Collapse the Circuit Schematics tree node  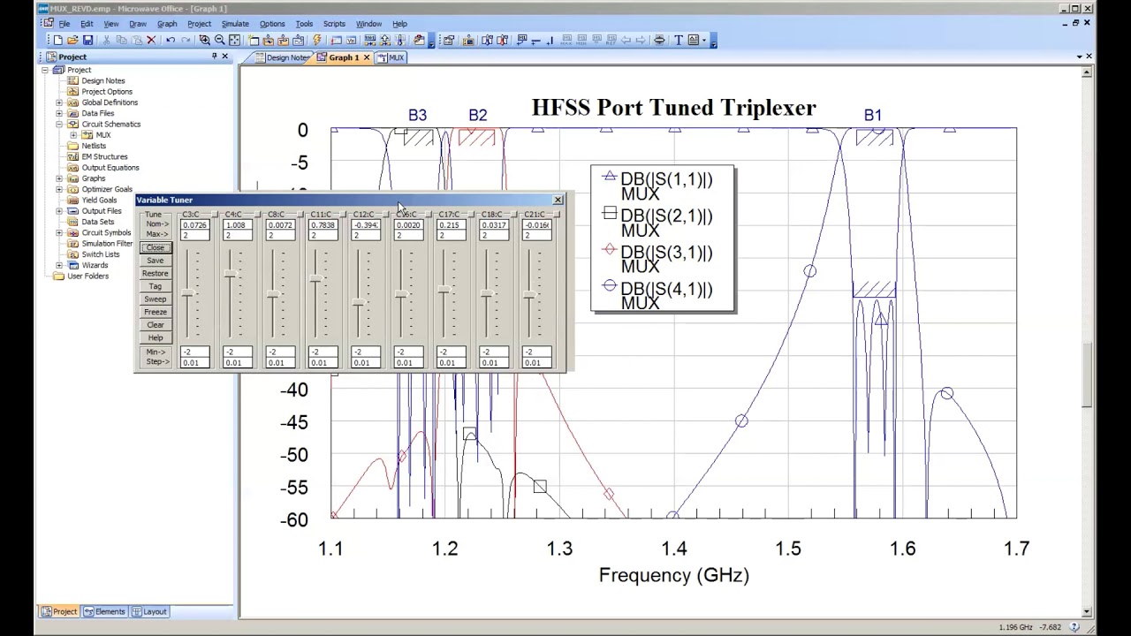59,125
